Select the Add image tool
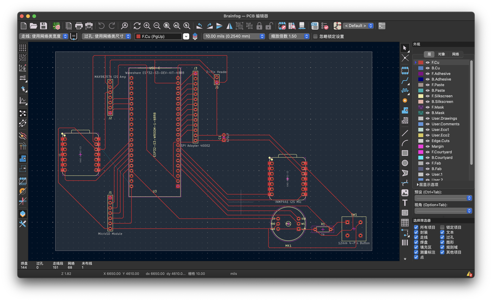 [x=405, y=193]
